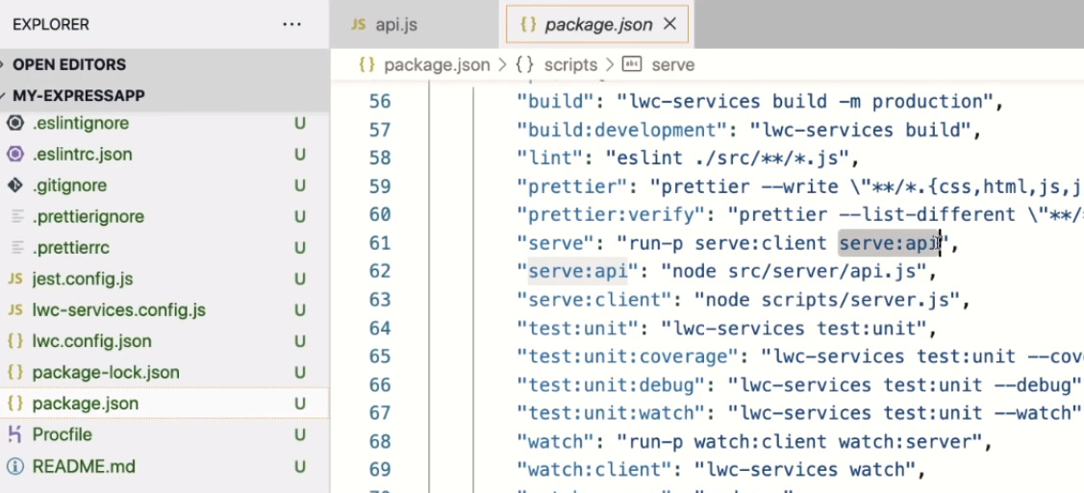
Task: Click the serve breadcrumb item
Action: 672,65
